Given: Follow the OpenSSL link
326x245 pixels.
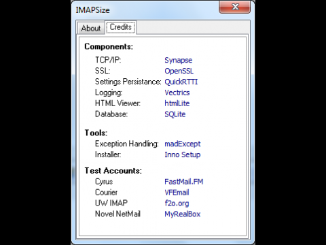Looking at the screenshot, I should click(x=179, y=71).
